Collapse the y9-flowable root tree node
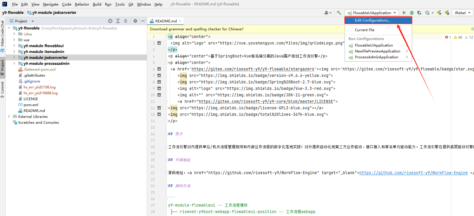Screen dimensions: 474x216 (x=9, y=28)
